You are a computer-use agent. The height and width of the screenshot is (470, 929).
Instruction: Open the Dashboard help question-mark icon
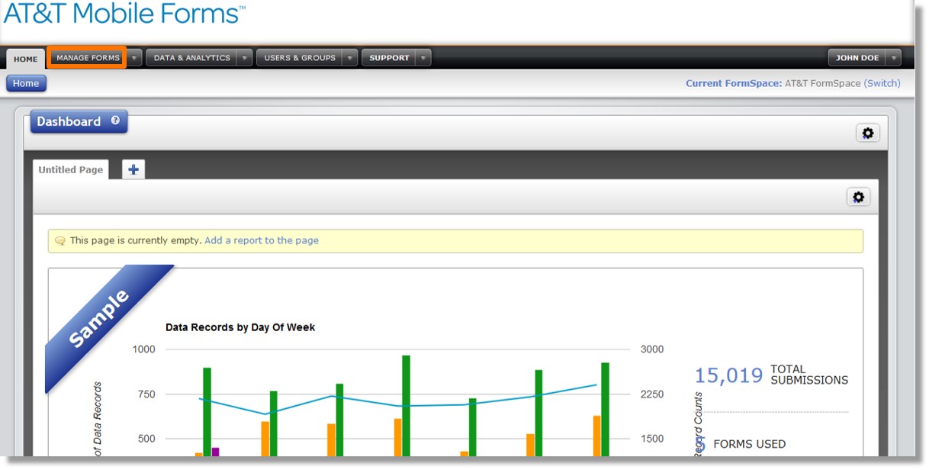pos(115,121)
